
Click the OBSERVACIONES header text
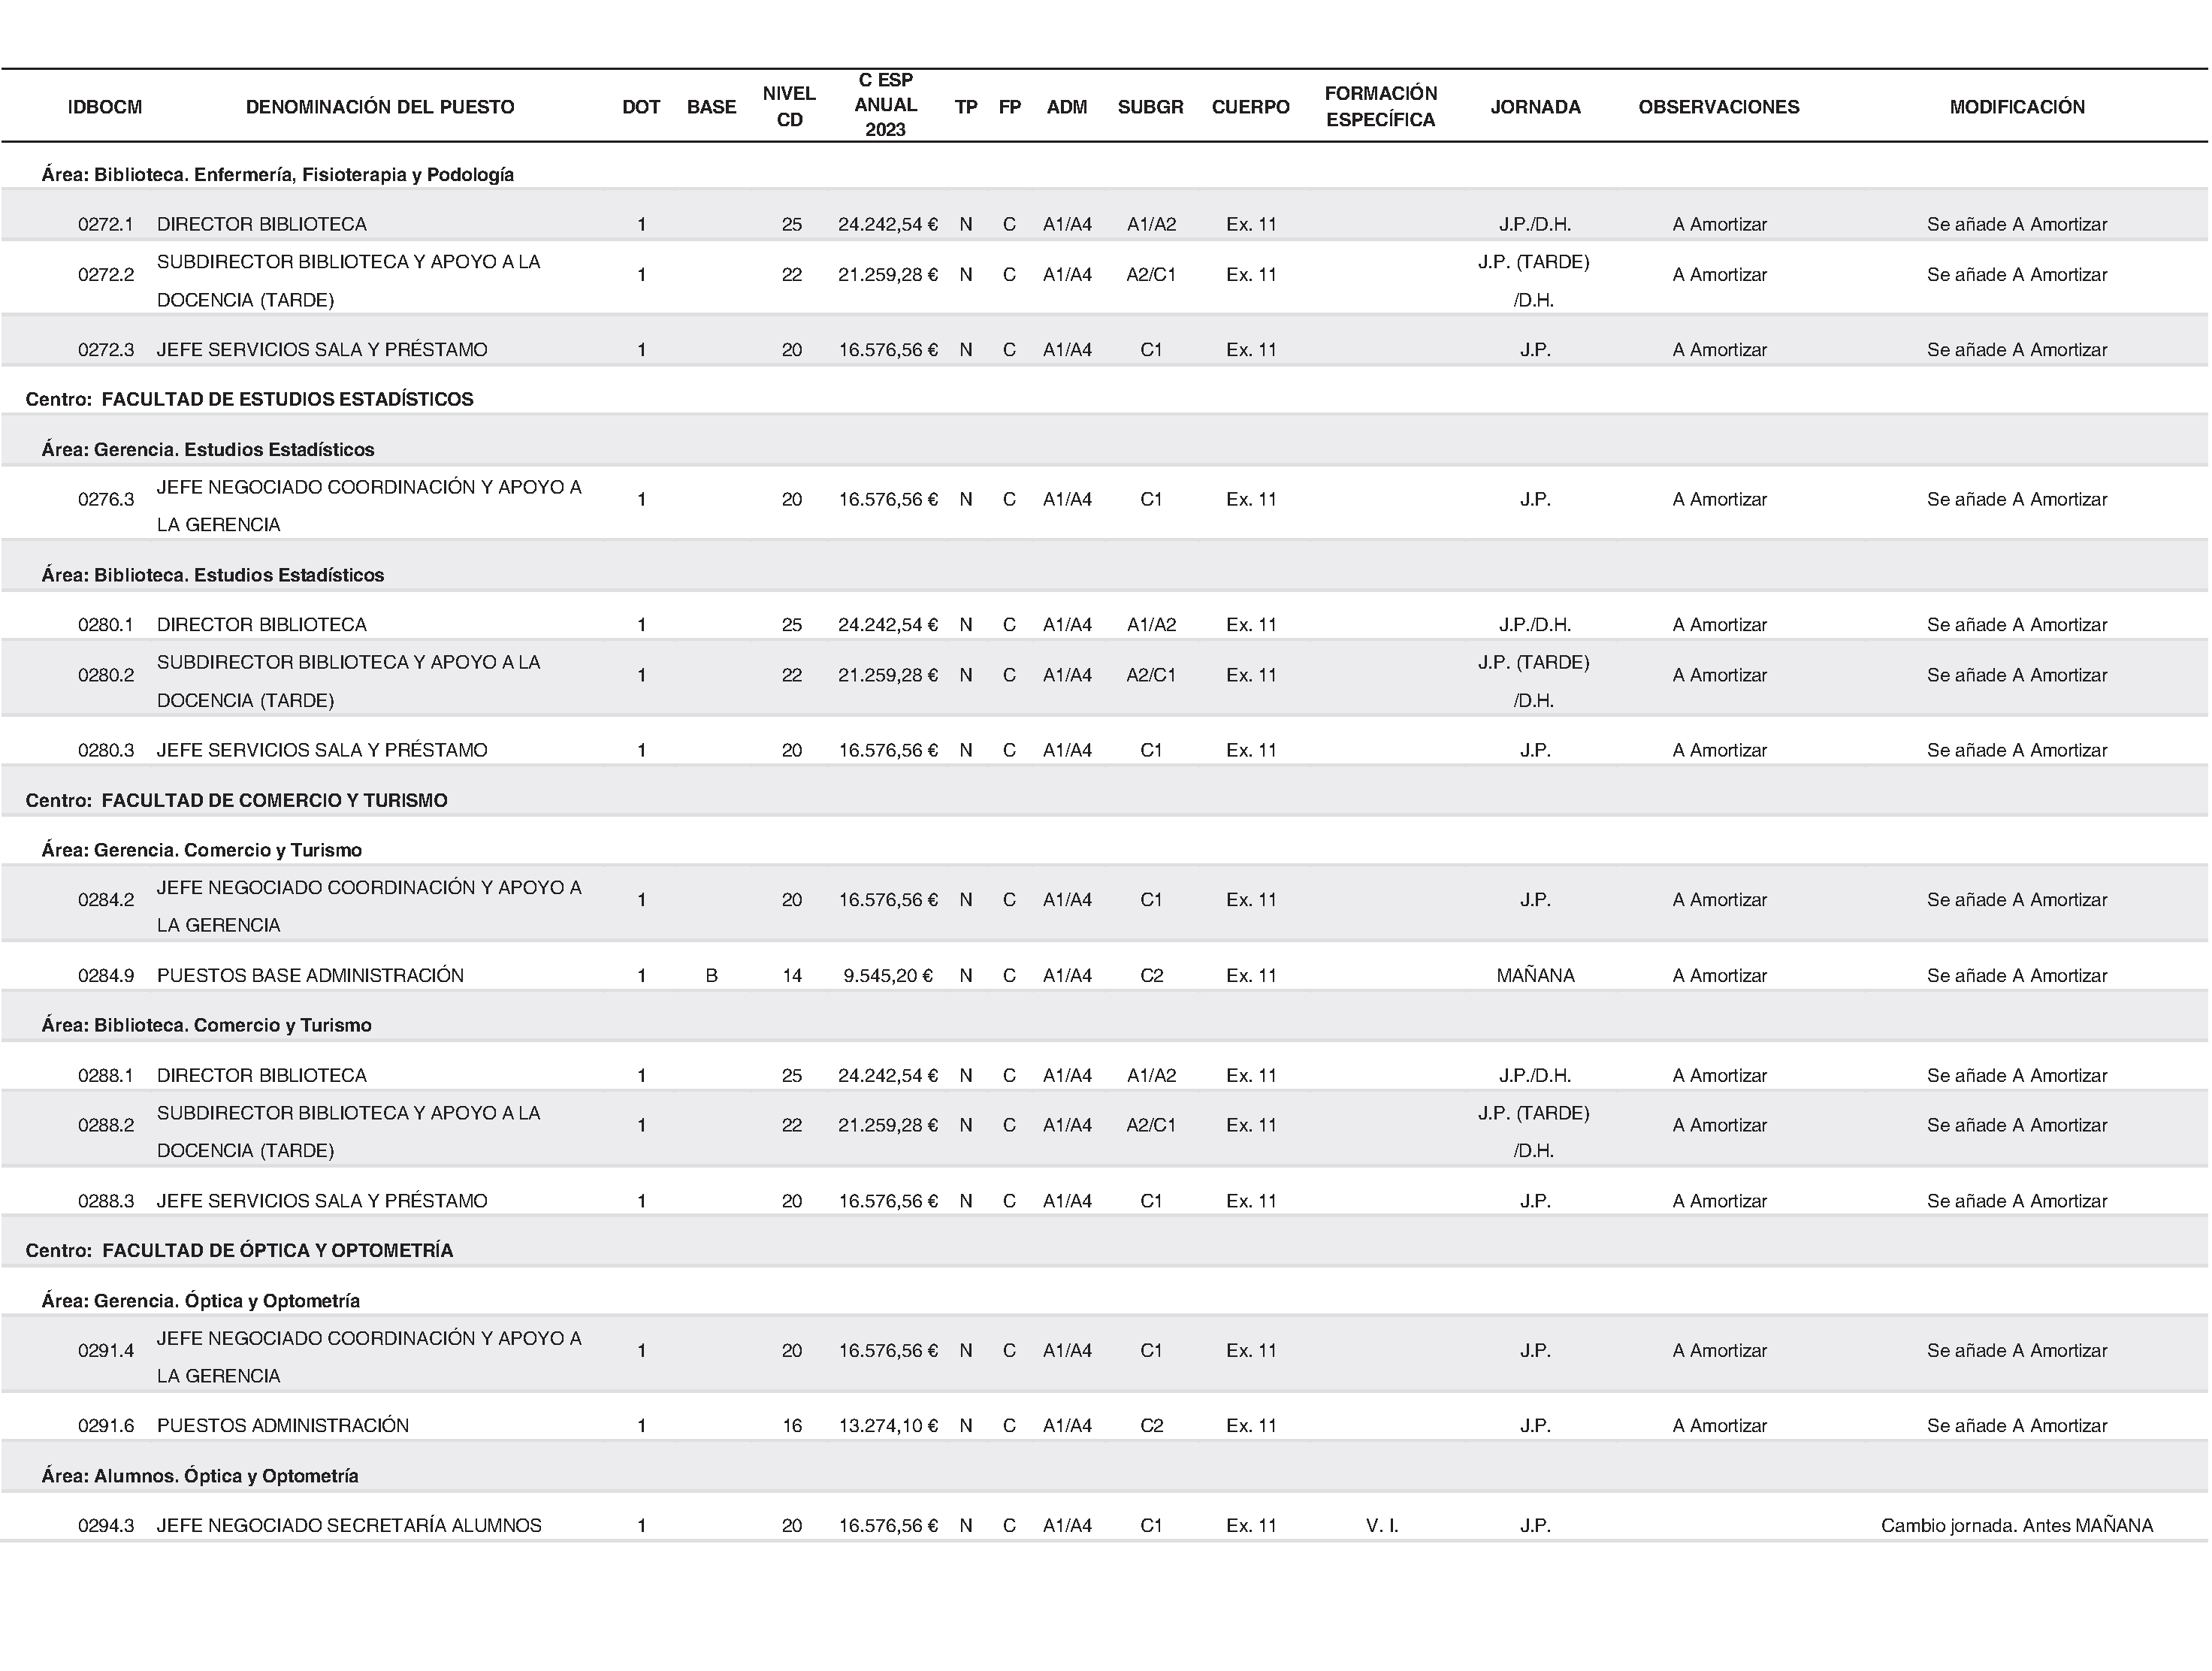(1718, 107)
